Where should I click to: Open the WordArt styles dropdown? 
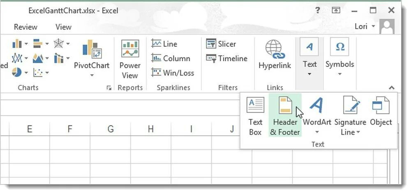317,132
